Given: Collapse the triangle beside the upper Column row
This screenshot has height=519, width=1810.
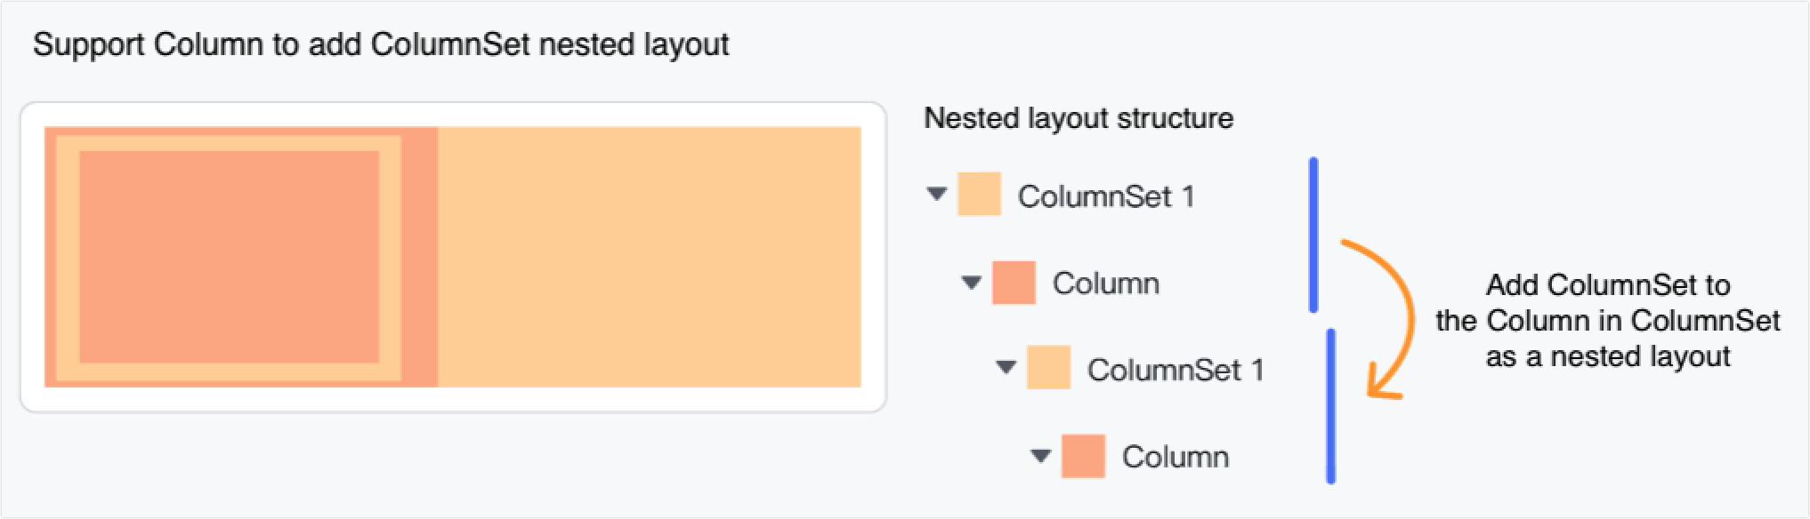Looking at the screenshot, I should 971,283.
